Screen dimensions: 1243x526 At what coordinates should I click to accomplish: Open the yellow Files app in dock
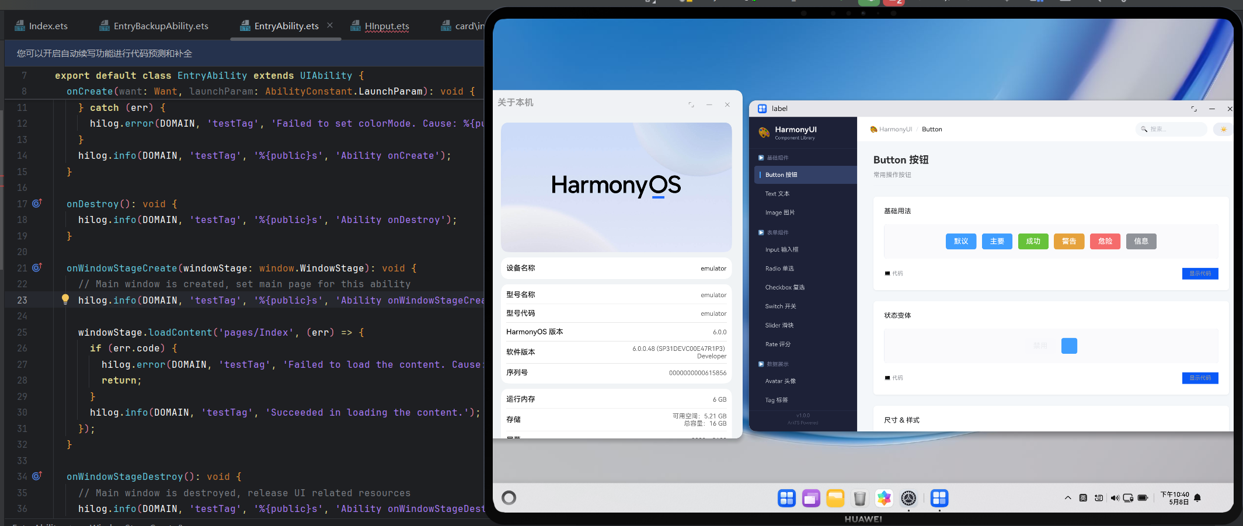pyautogui.click(x=835, y=498)
